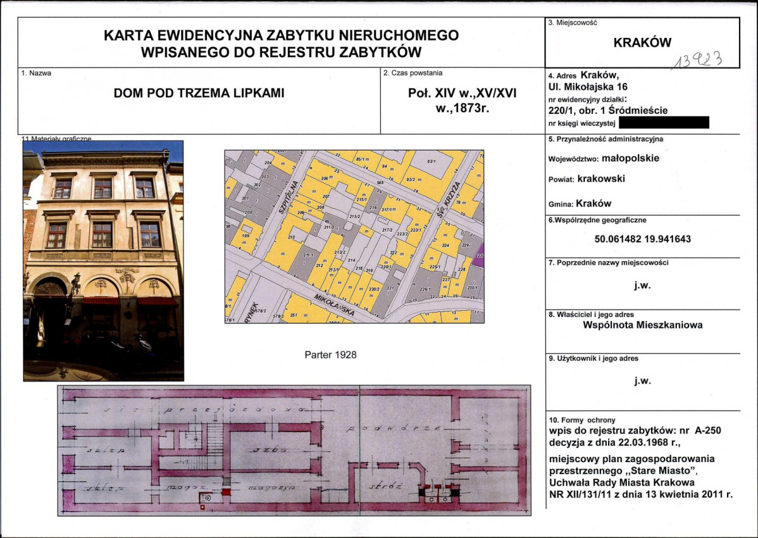Screen dimensions: 758x538
Task: Open the building facade photograph
Action: click(x=104, y=261)
